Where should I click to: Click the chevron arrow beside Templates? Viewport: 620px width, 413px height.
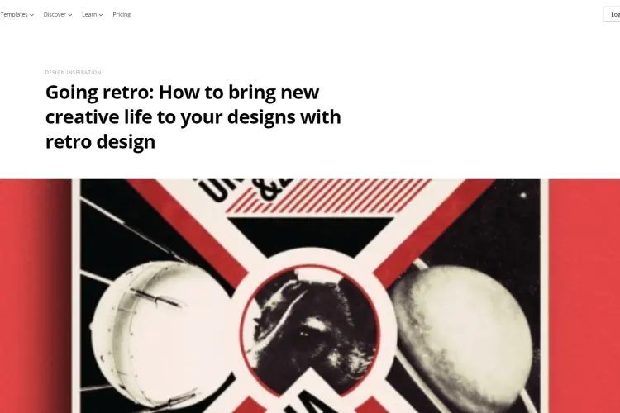point(31,15)
